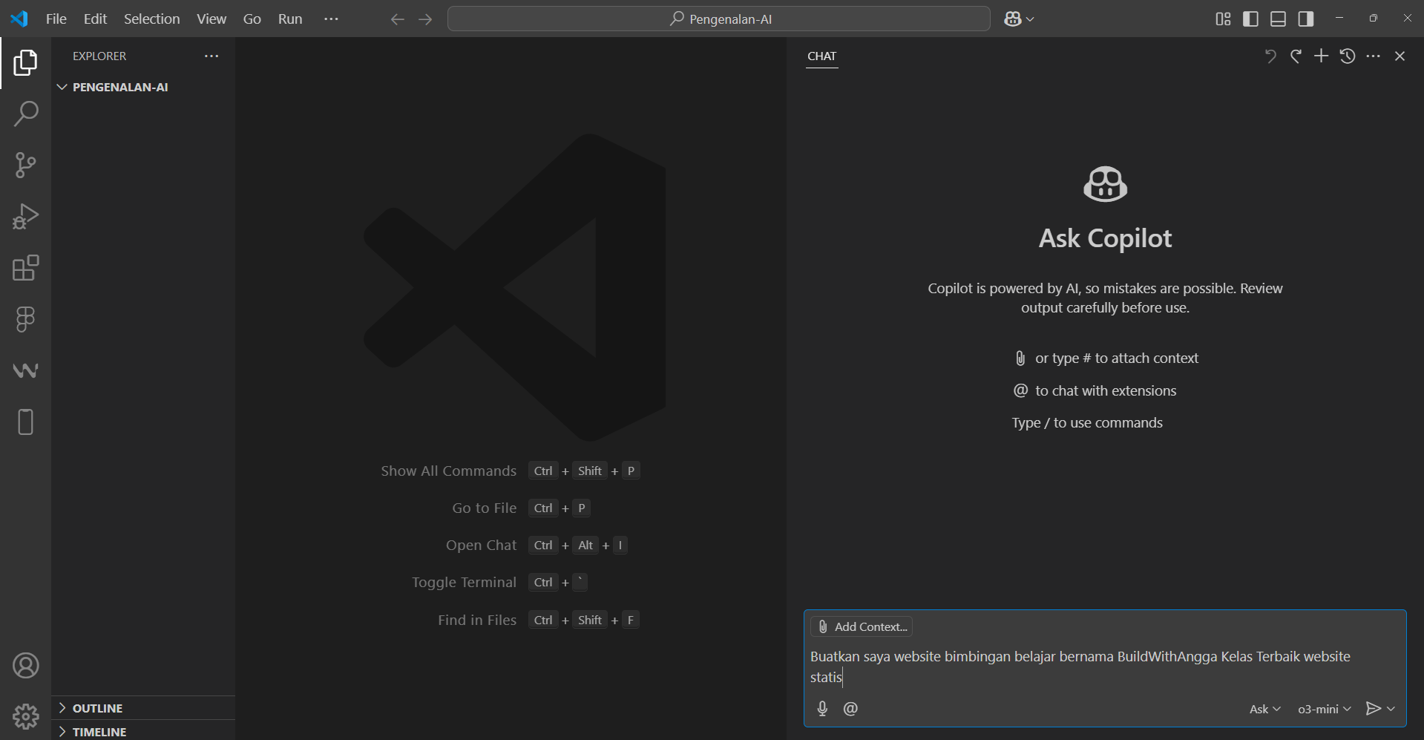Open the Copilot dropdown chevron in title bar

1030,19
